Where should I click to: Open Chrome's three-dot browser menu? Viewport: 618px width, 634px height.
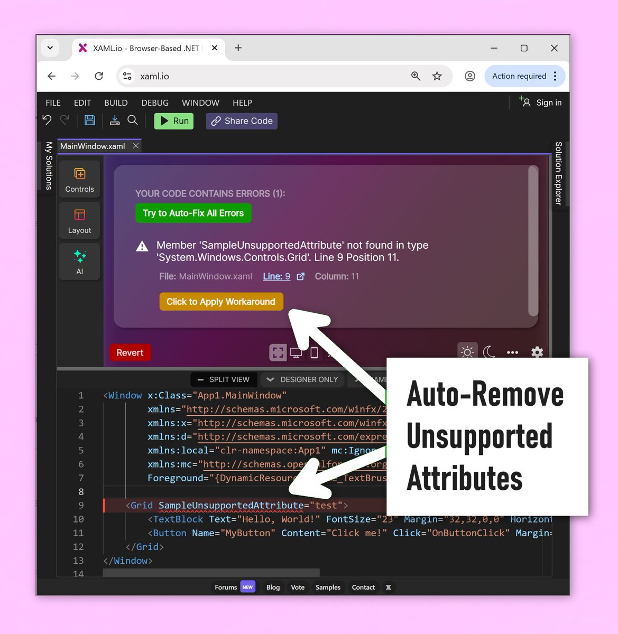(x=555, y=76)
